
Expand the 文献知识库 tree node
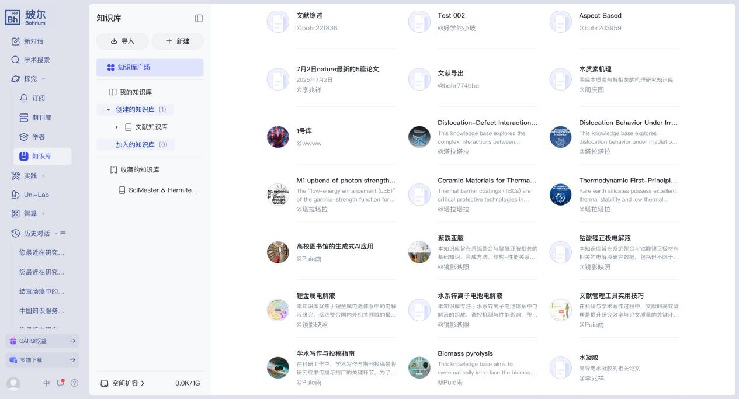[x=116, y=127]
